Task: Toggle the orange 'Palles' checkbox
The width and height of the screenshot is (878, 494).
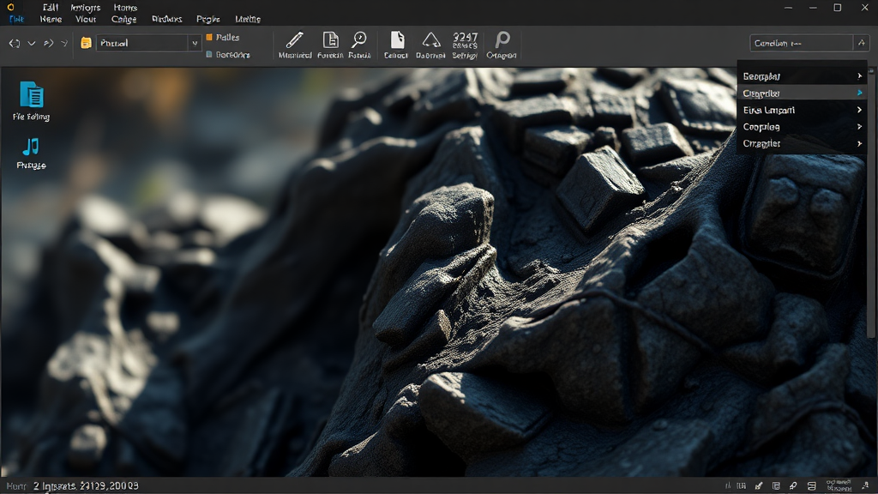Action: coord(209,38)
